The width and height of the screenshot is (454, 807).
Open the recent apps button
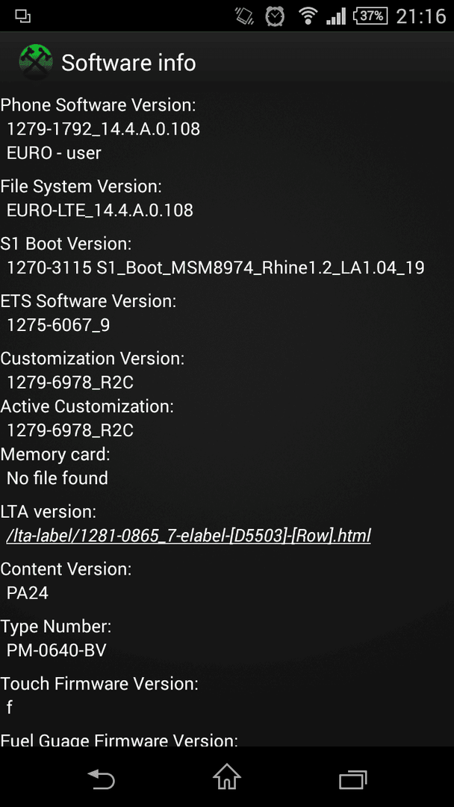[x=352, y=779]
